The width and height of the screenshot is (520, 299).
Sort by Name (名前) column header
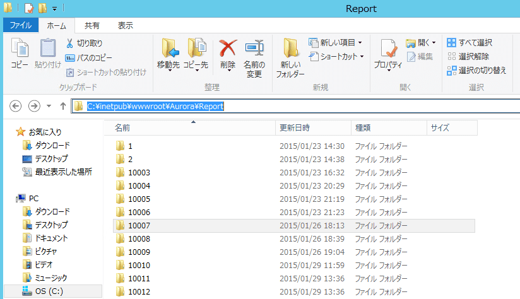click(190, 128)
